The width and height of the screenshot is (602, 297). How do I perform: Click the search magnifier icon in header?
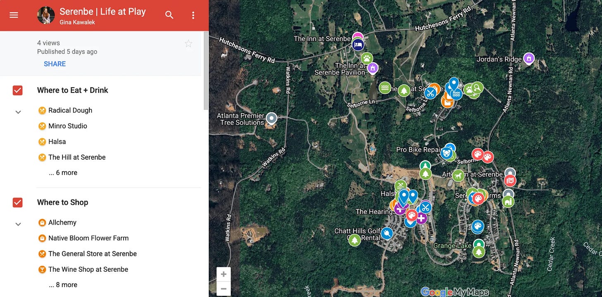[169, 15]
